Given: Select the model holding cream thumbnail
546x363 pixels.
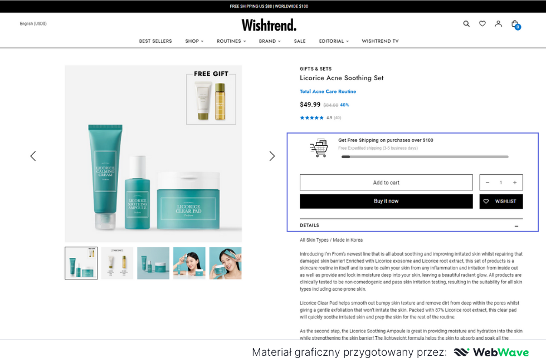Looking at the screenshot, I should [225, 263].
